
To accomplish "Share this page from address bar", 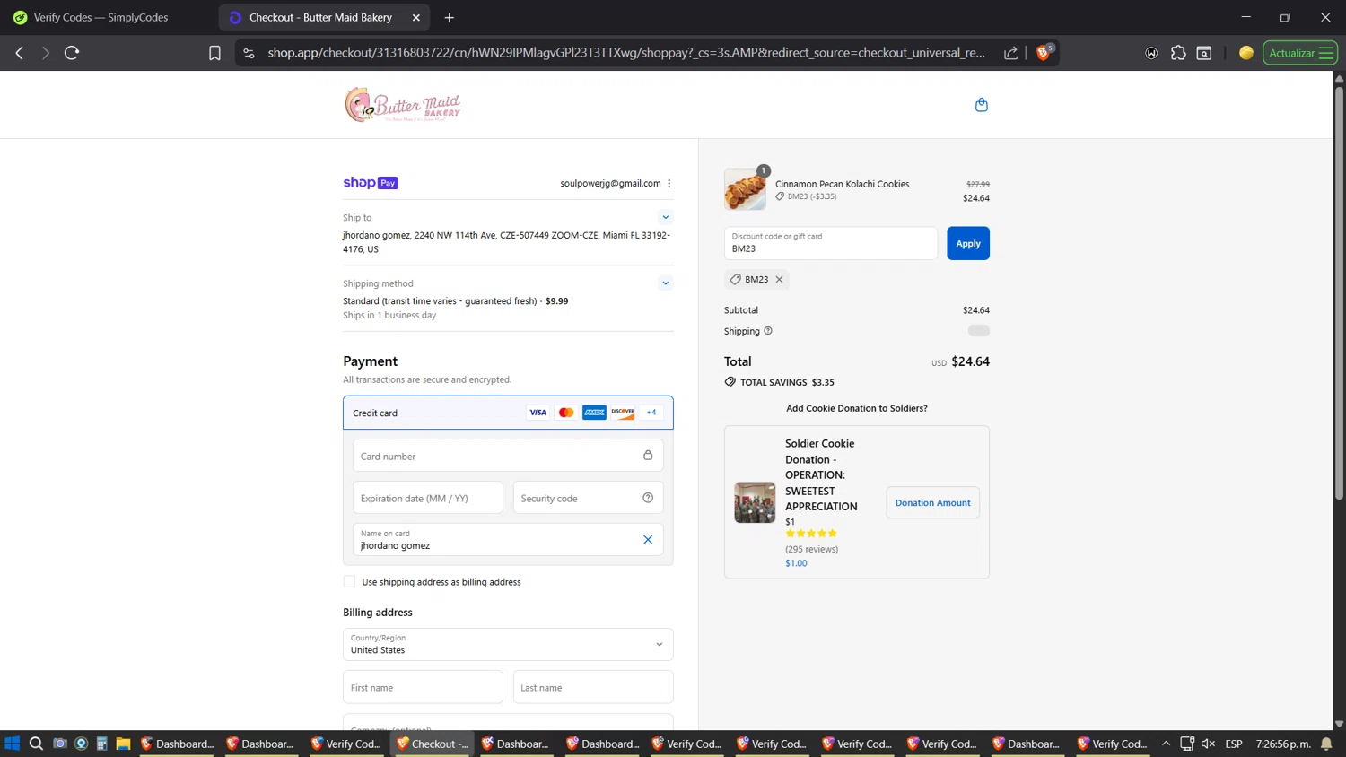I will (x=1011, y=53).
